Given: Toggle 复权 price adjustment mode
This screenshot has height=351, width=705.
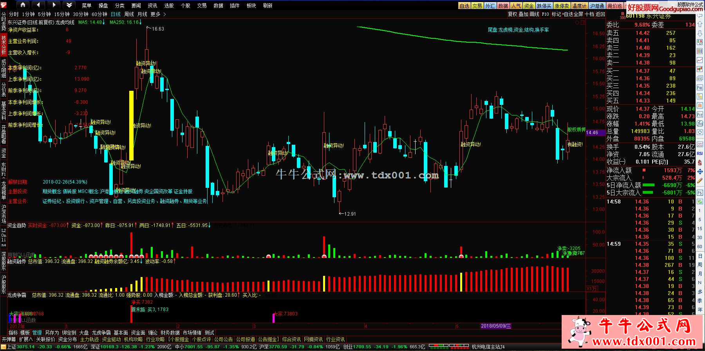Looking at the screenshot, I should [512, 14].
